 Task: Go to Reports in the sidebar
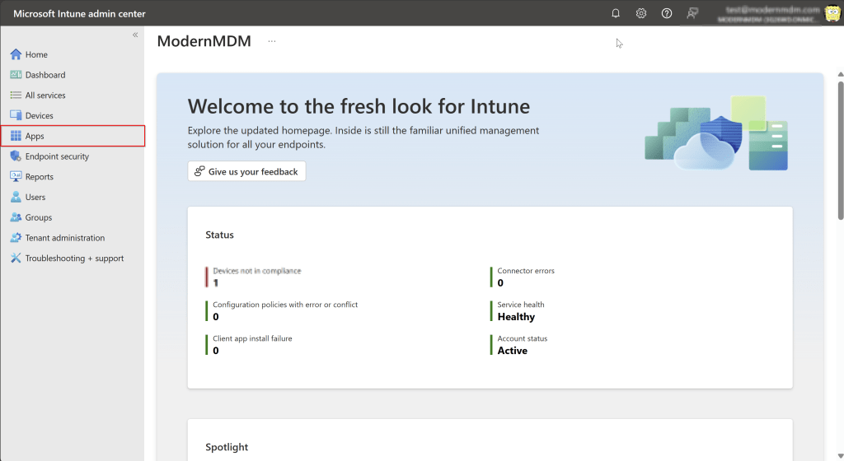coord(39,177)
